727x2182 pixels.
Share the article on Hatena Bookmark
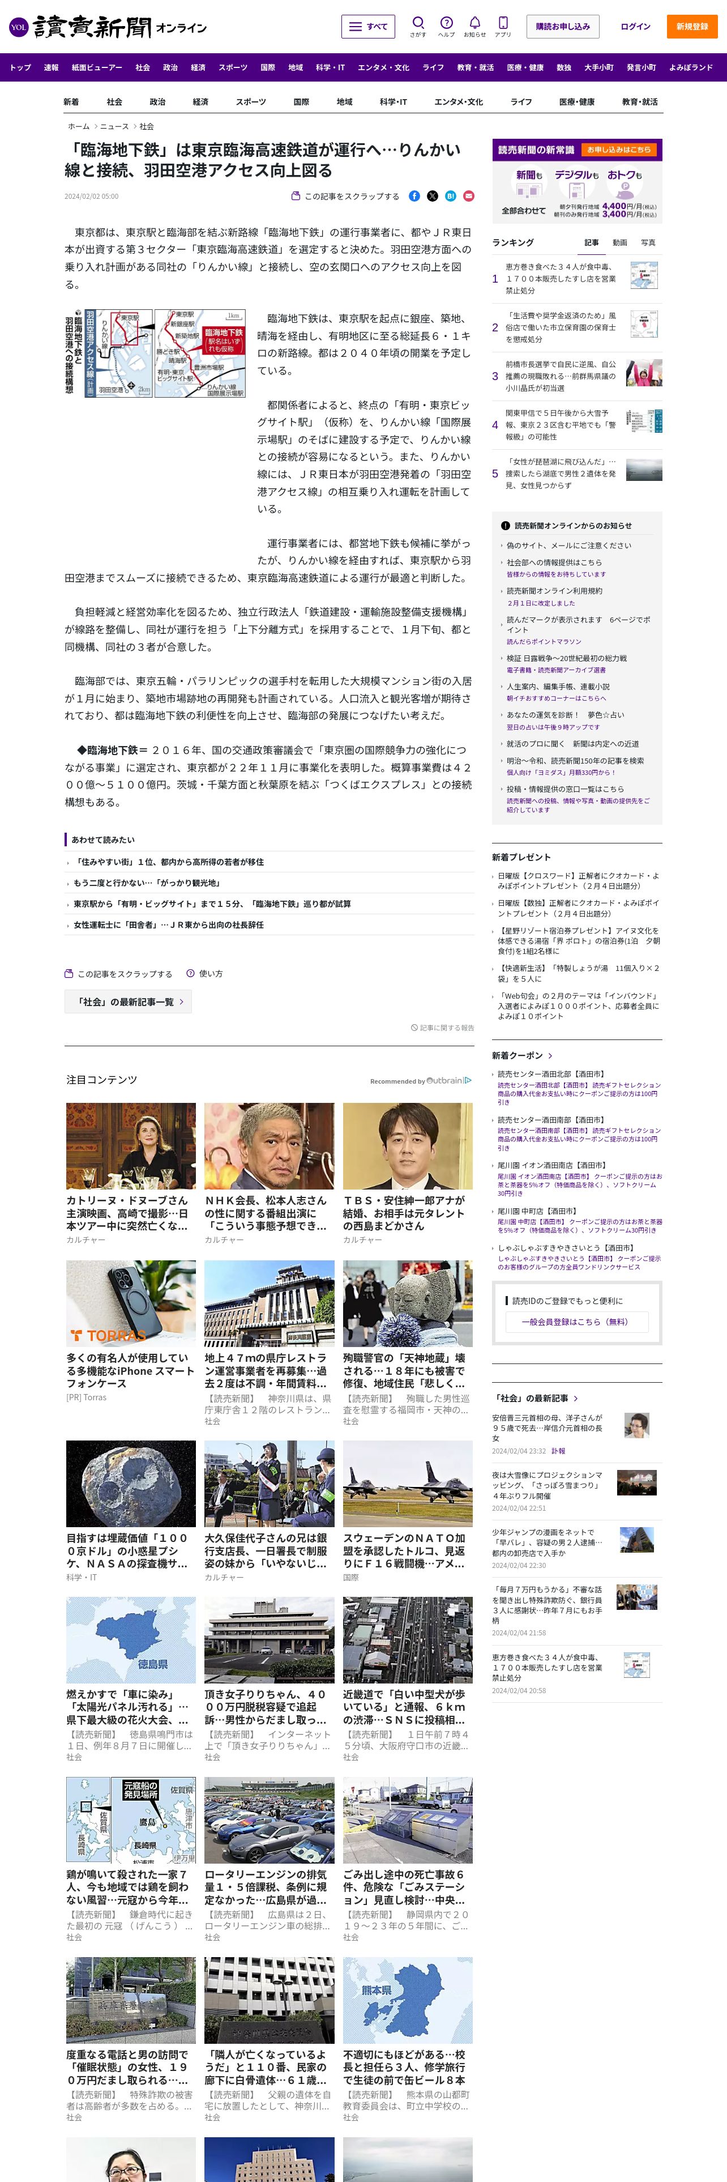(450, 197)
